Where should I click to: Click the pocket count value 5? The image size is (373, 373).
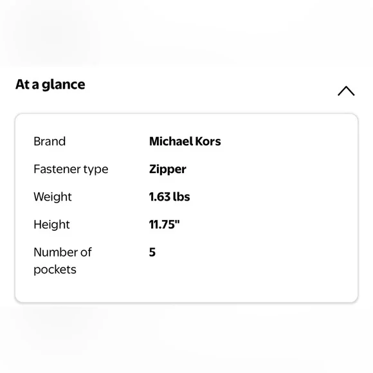click(152, 252)
